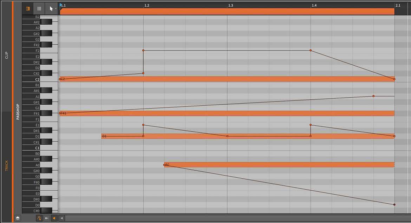Click ruler position 1.3
This screenshot has width=411, height=223.
230,5
